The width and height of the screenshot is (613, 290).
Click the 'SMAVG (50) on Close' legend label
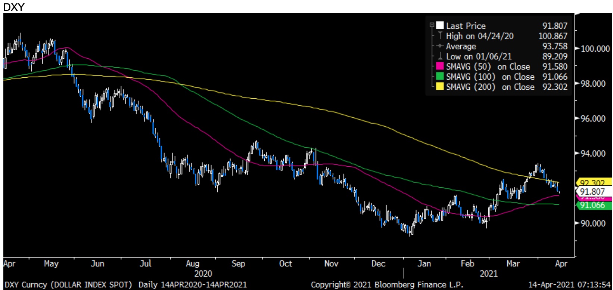coord(488,67)
